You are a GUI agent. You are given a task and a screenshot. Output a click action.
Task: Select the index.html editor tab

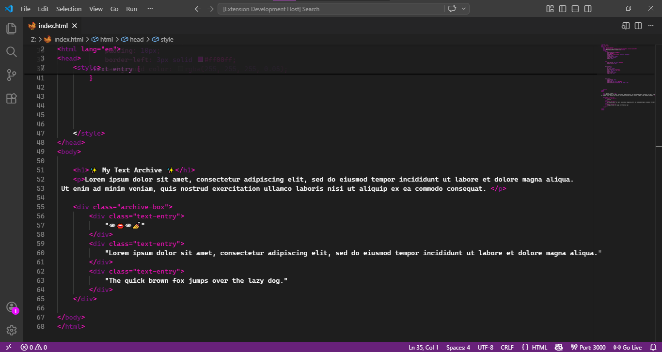[53, 26]
